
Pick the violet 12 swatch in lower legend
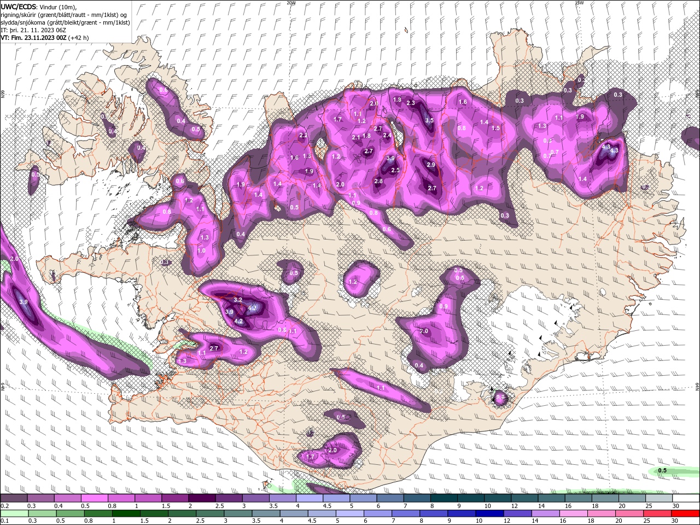[518, 513]
